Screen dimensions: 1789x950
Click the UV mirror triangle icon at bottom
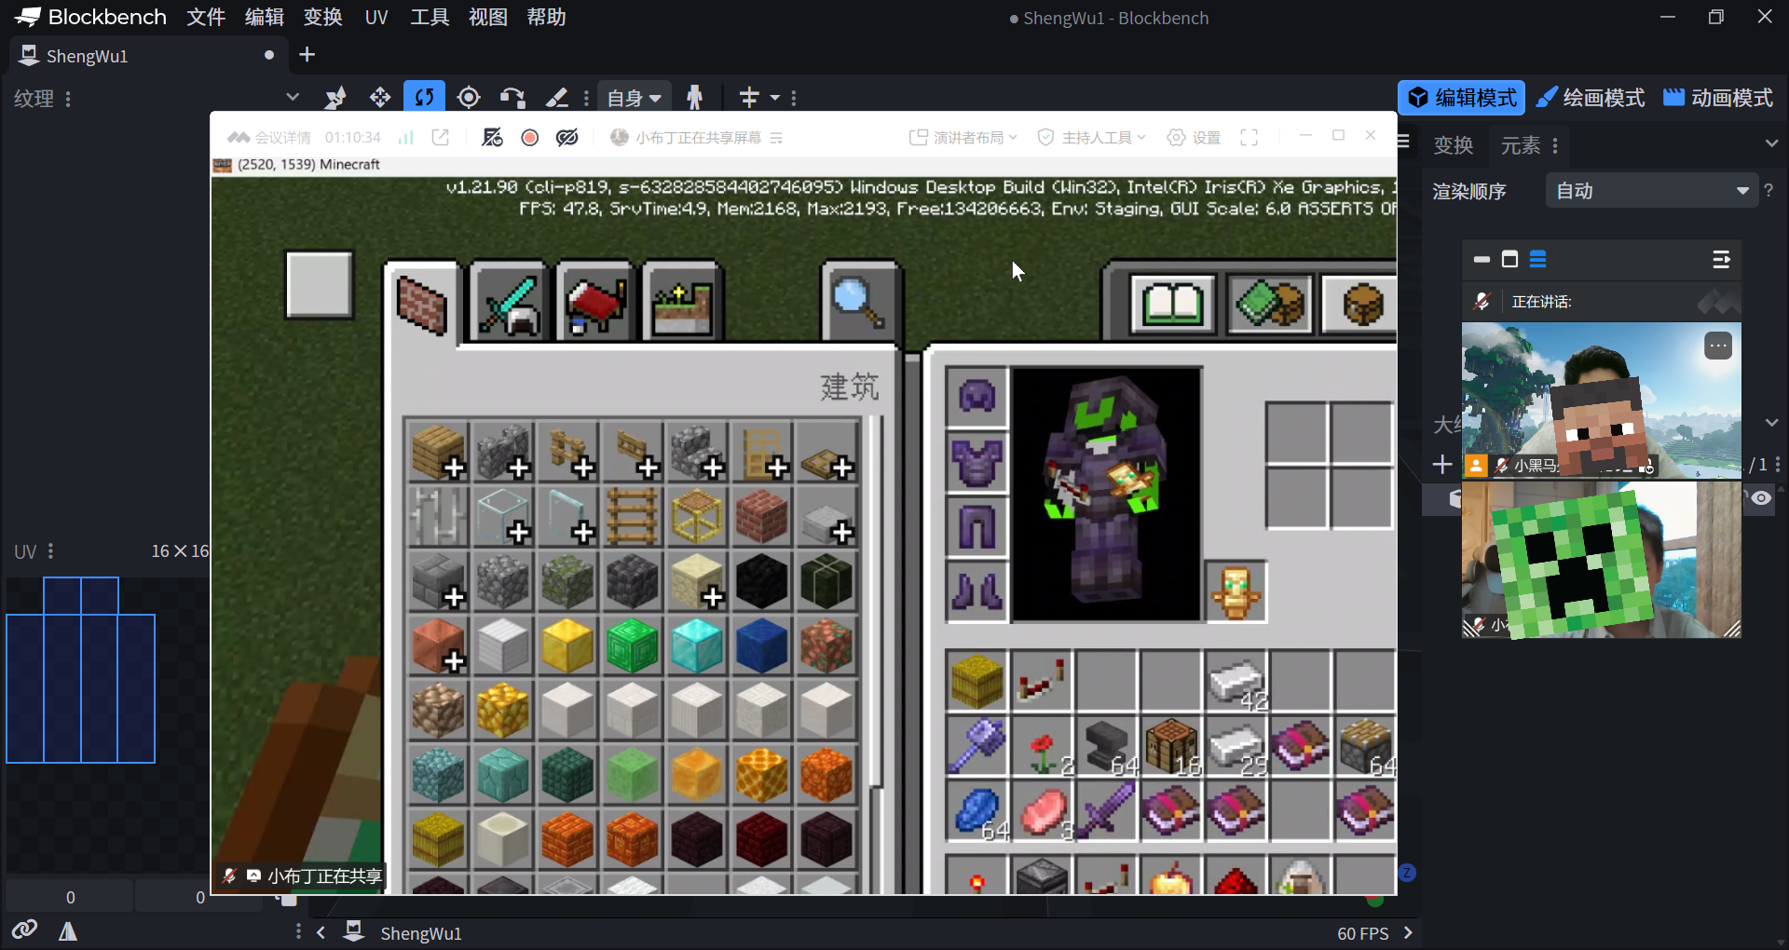[x=68, y=930]
